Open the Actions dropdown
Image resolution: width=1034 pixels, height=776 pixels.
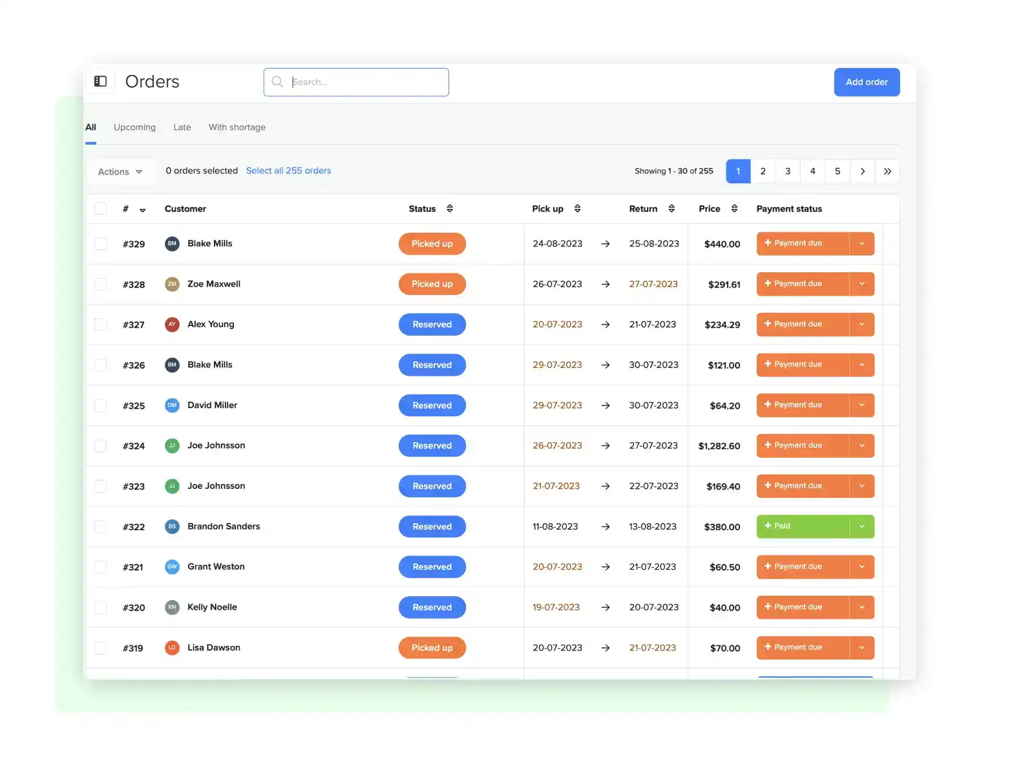[120, 171]
